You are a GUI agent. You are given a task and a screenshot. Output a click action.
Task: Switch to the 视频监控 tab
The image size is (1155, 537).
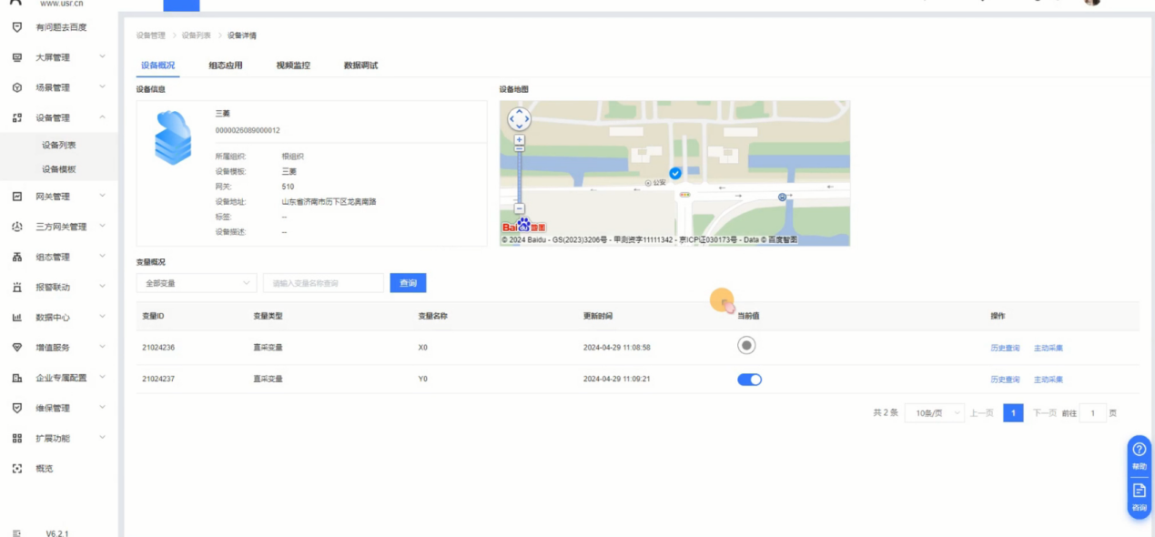(x=293, y=66)
